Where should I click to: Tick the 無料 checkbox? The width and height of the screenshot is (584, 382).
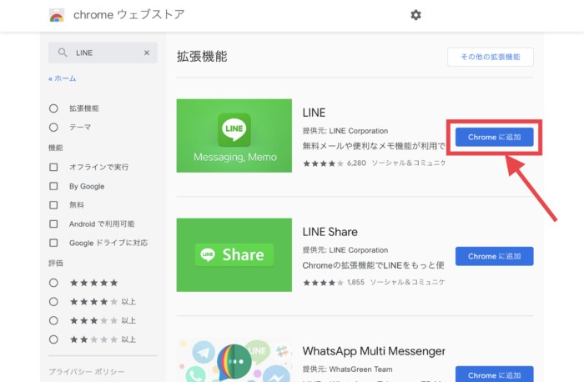point(53,205)
